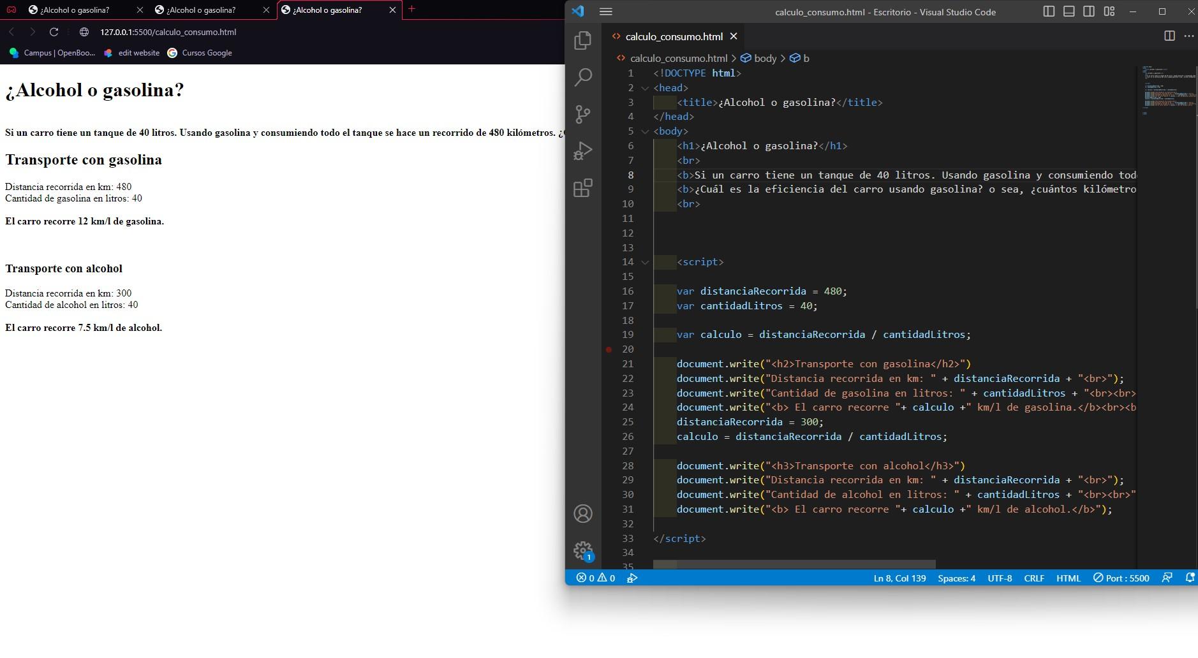Open the Search view in VS Code
This screenshot has height=658, width=1198.
coord(582,77)
